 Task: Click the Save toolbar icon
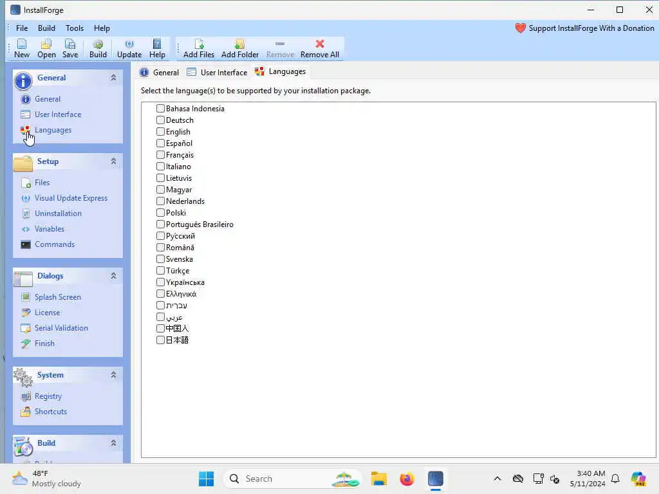click(70, 49)
